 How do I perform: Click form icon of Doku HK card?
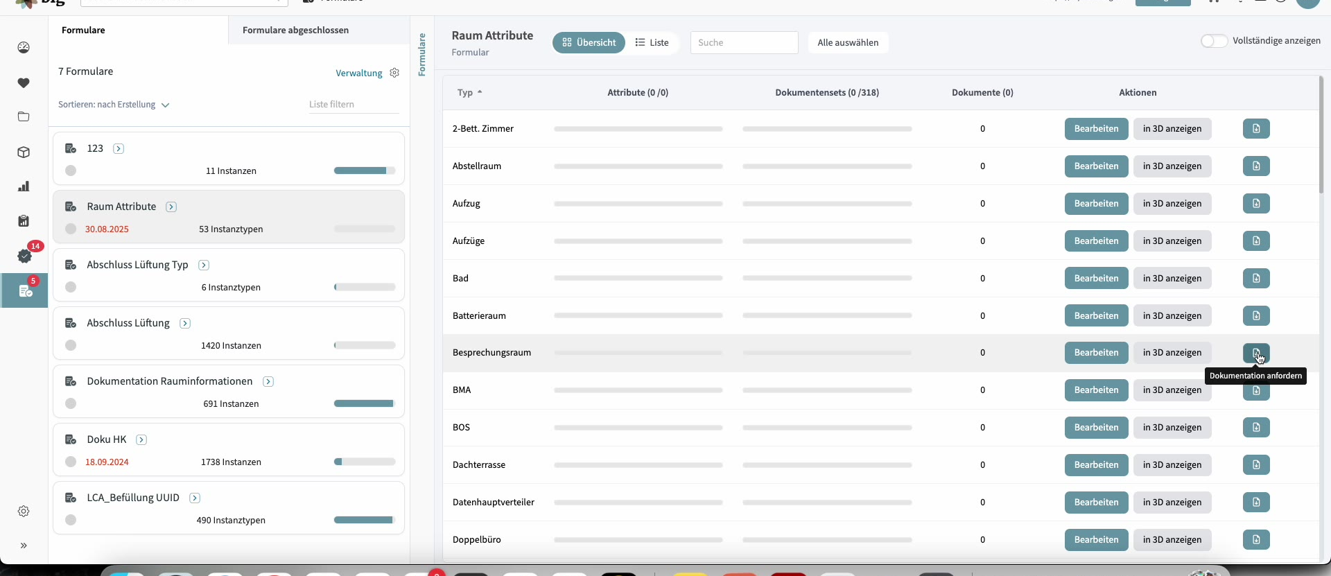(x=71, y=439)
